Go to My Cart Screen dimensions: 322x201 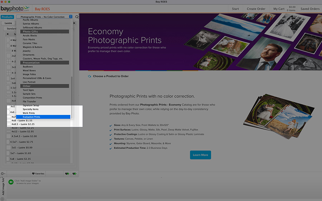click(279, 9)
